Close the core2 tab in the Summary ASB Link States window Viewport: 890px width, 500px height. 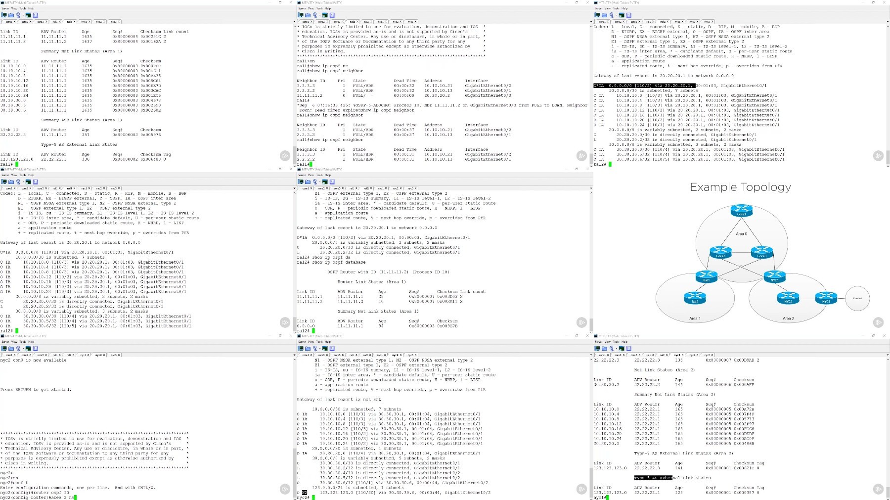tap(31, 22)
